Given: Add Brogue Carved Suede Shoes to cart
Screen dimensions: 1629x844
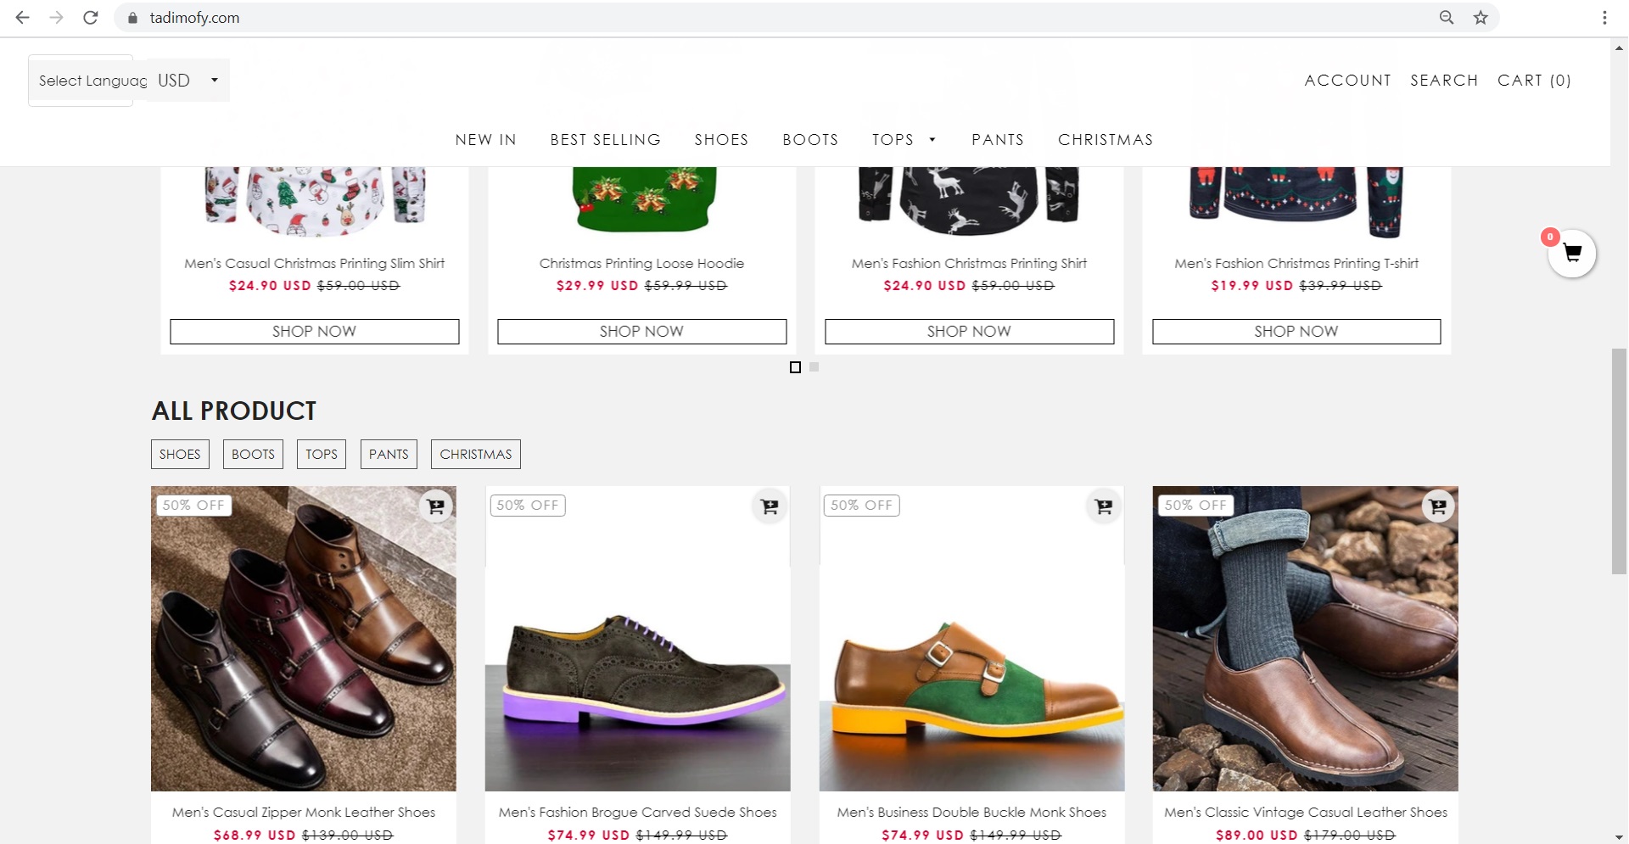Looking at the screenshot, I should [x=770, y=506].
